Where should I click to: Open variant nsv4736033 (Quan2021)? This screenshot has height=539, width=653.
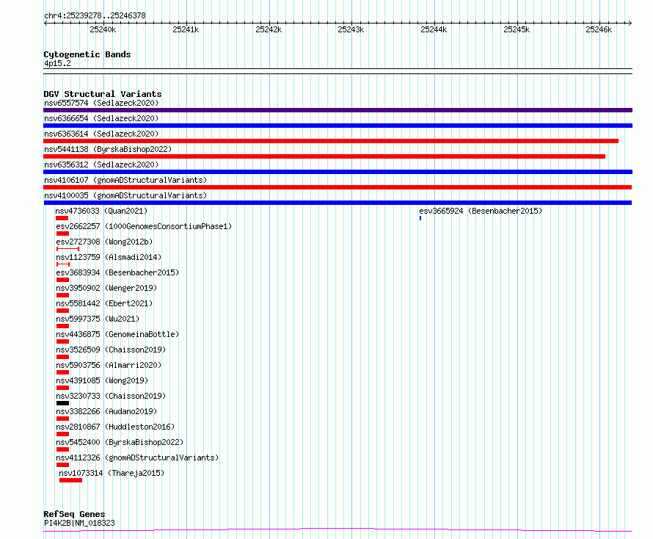tap(101, 211)
